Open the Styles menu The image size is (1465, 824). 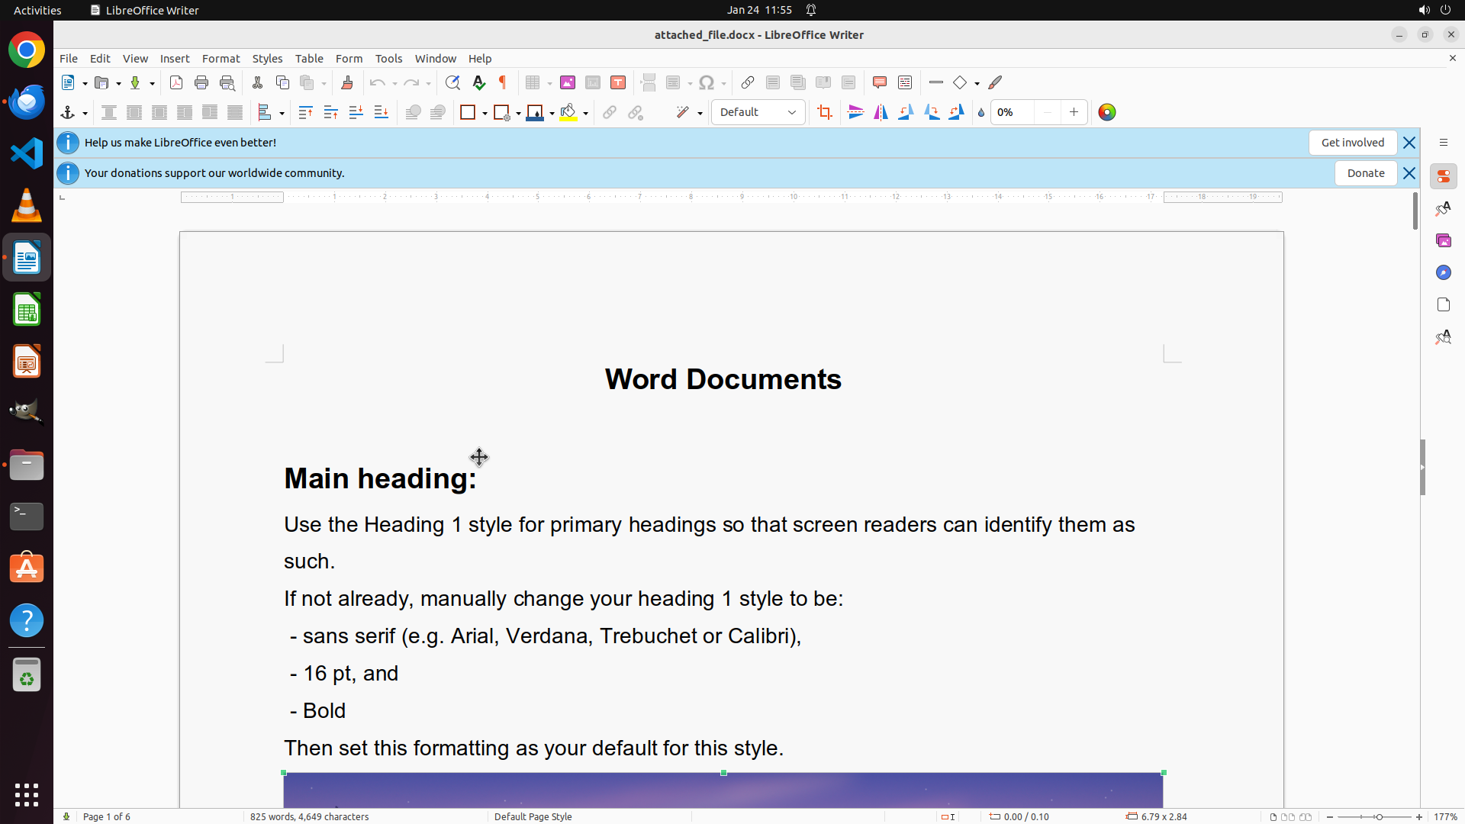267,58
